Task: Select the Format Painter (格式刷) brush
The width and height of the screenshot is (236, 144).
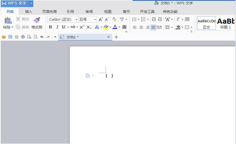Action: [x=37, y=20]
